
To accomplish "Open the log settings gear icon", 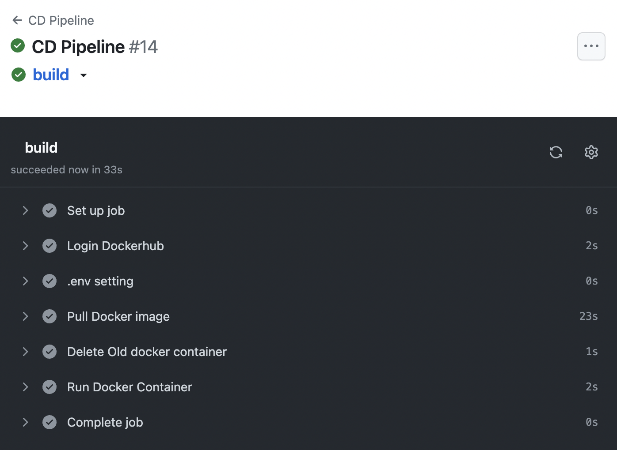I will [591, 152].
